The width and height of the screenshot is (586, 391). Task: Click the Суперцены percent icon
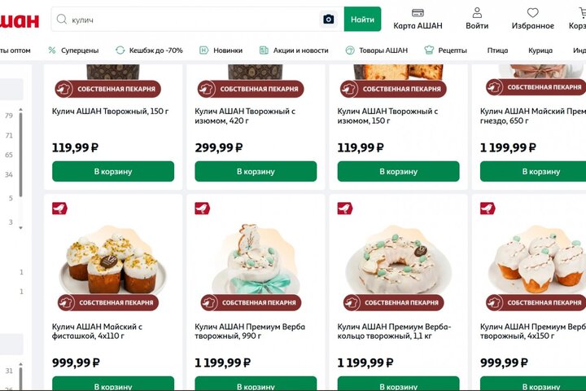coord(52,51)
